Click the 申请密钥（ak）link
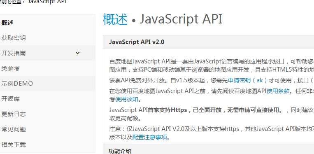The image size is (314, 154). 247,81
